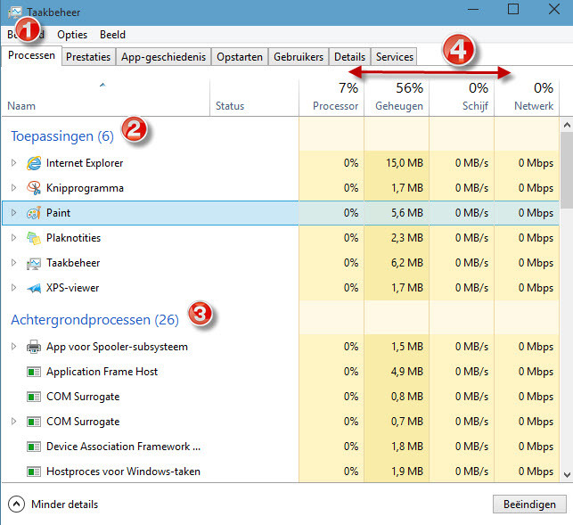Switch to the Prestaties tab
This screenshot has width=573, height=525.
[x=88, y=57]
